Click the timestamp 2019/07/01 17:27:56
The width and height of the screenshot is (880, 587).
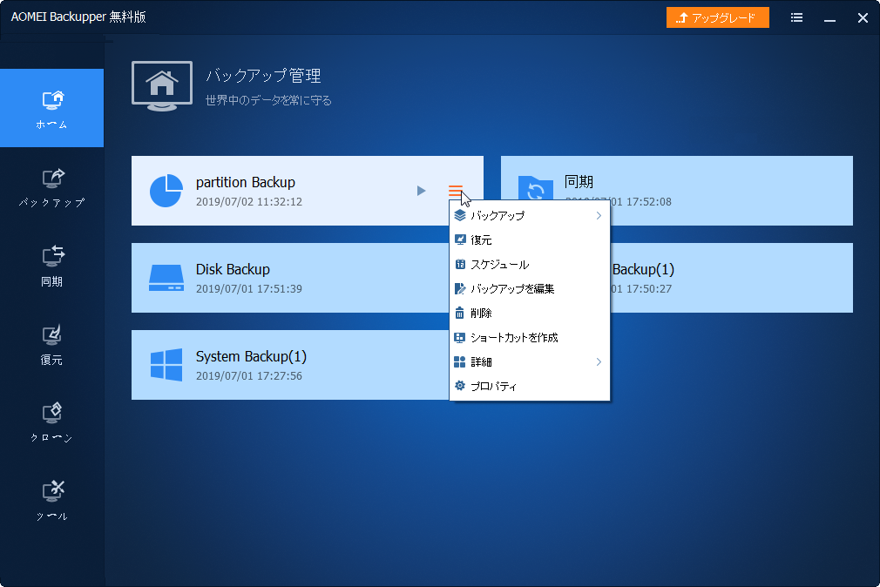coord(248,375)
